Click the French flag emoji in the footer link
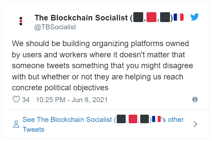This screenshot has width=212, height=141. pyautogui.click(x=156, y=119)
